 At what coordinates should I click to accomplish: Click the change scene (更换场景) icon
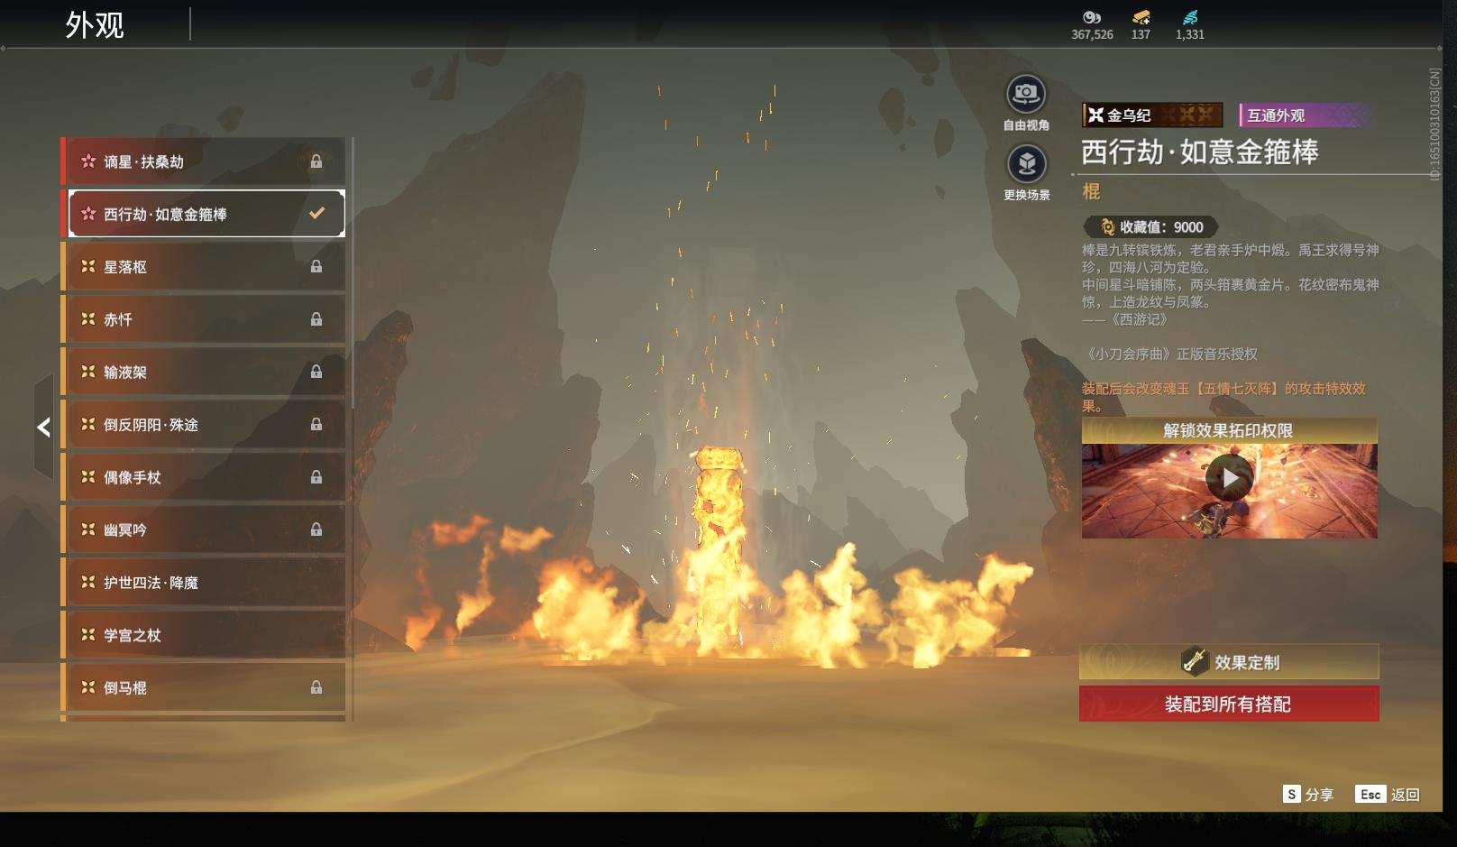(1026, 164)
